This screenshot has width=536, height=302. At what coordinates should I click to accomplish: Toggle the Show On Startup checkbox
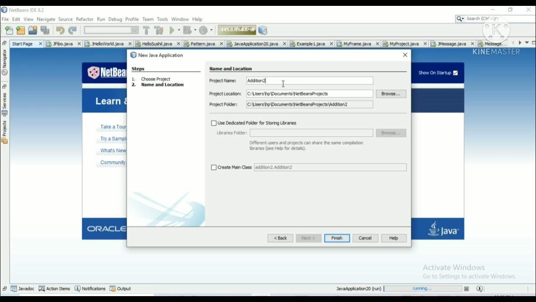coord(456,73)
